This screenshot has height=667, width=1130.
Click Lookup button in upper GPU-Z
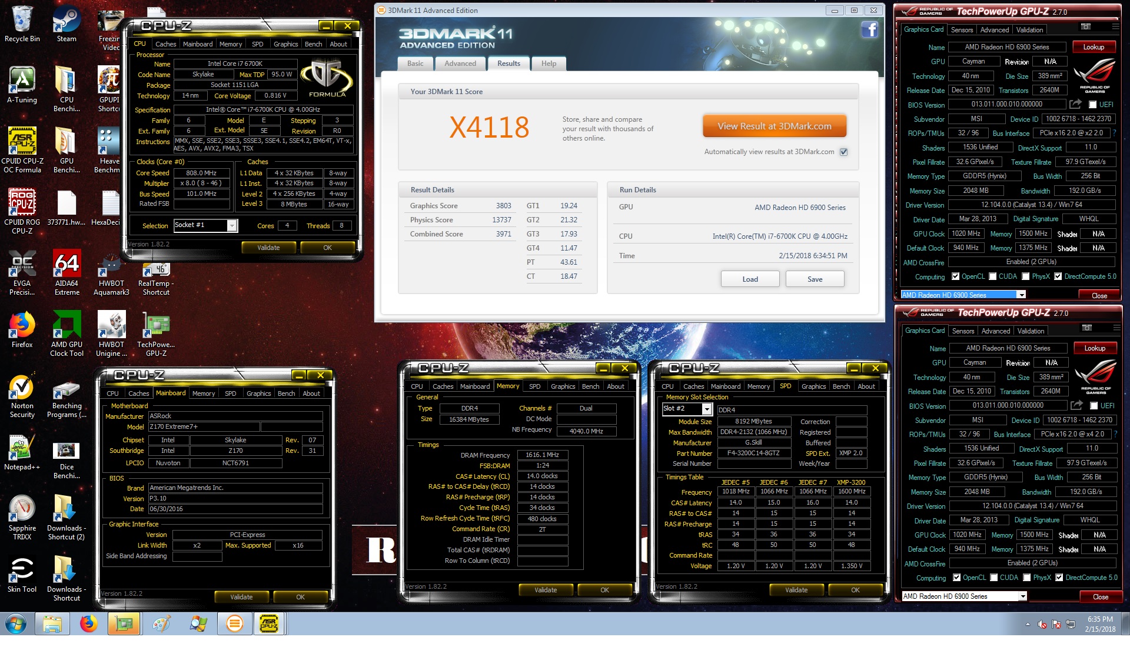1094,47
